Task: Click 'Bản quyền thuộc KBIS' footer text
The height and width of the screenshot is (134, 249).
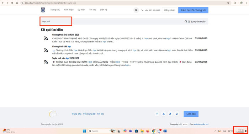Action: (52, 124)
